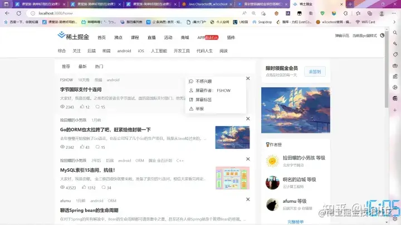Open 沸点 in the main navigation
Image resolution: width=401 pixels, height=225 pixels.
[x=118, y=38]
